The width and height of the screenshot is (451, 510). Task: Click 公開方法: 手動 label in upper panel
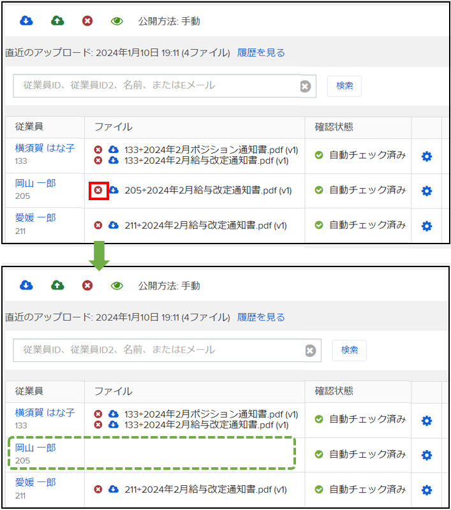(169, 22)
